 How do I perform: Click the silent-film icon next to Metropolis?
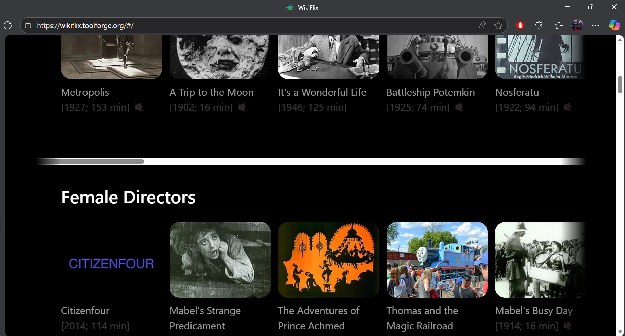(139, 107)
